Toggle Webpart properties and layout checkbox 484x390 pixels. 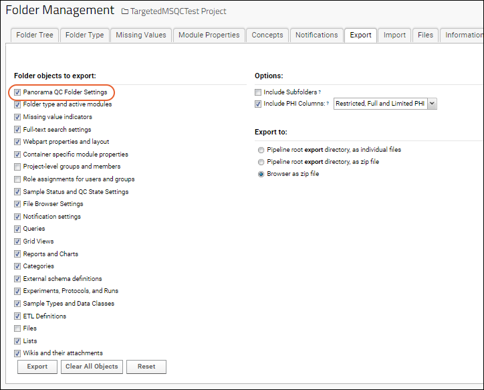[x=17, y=142]
